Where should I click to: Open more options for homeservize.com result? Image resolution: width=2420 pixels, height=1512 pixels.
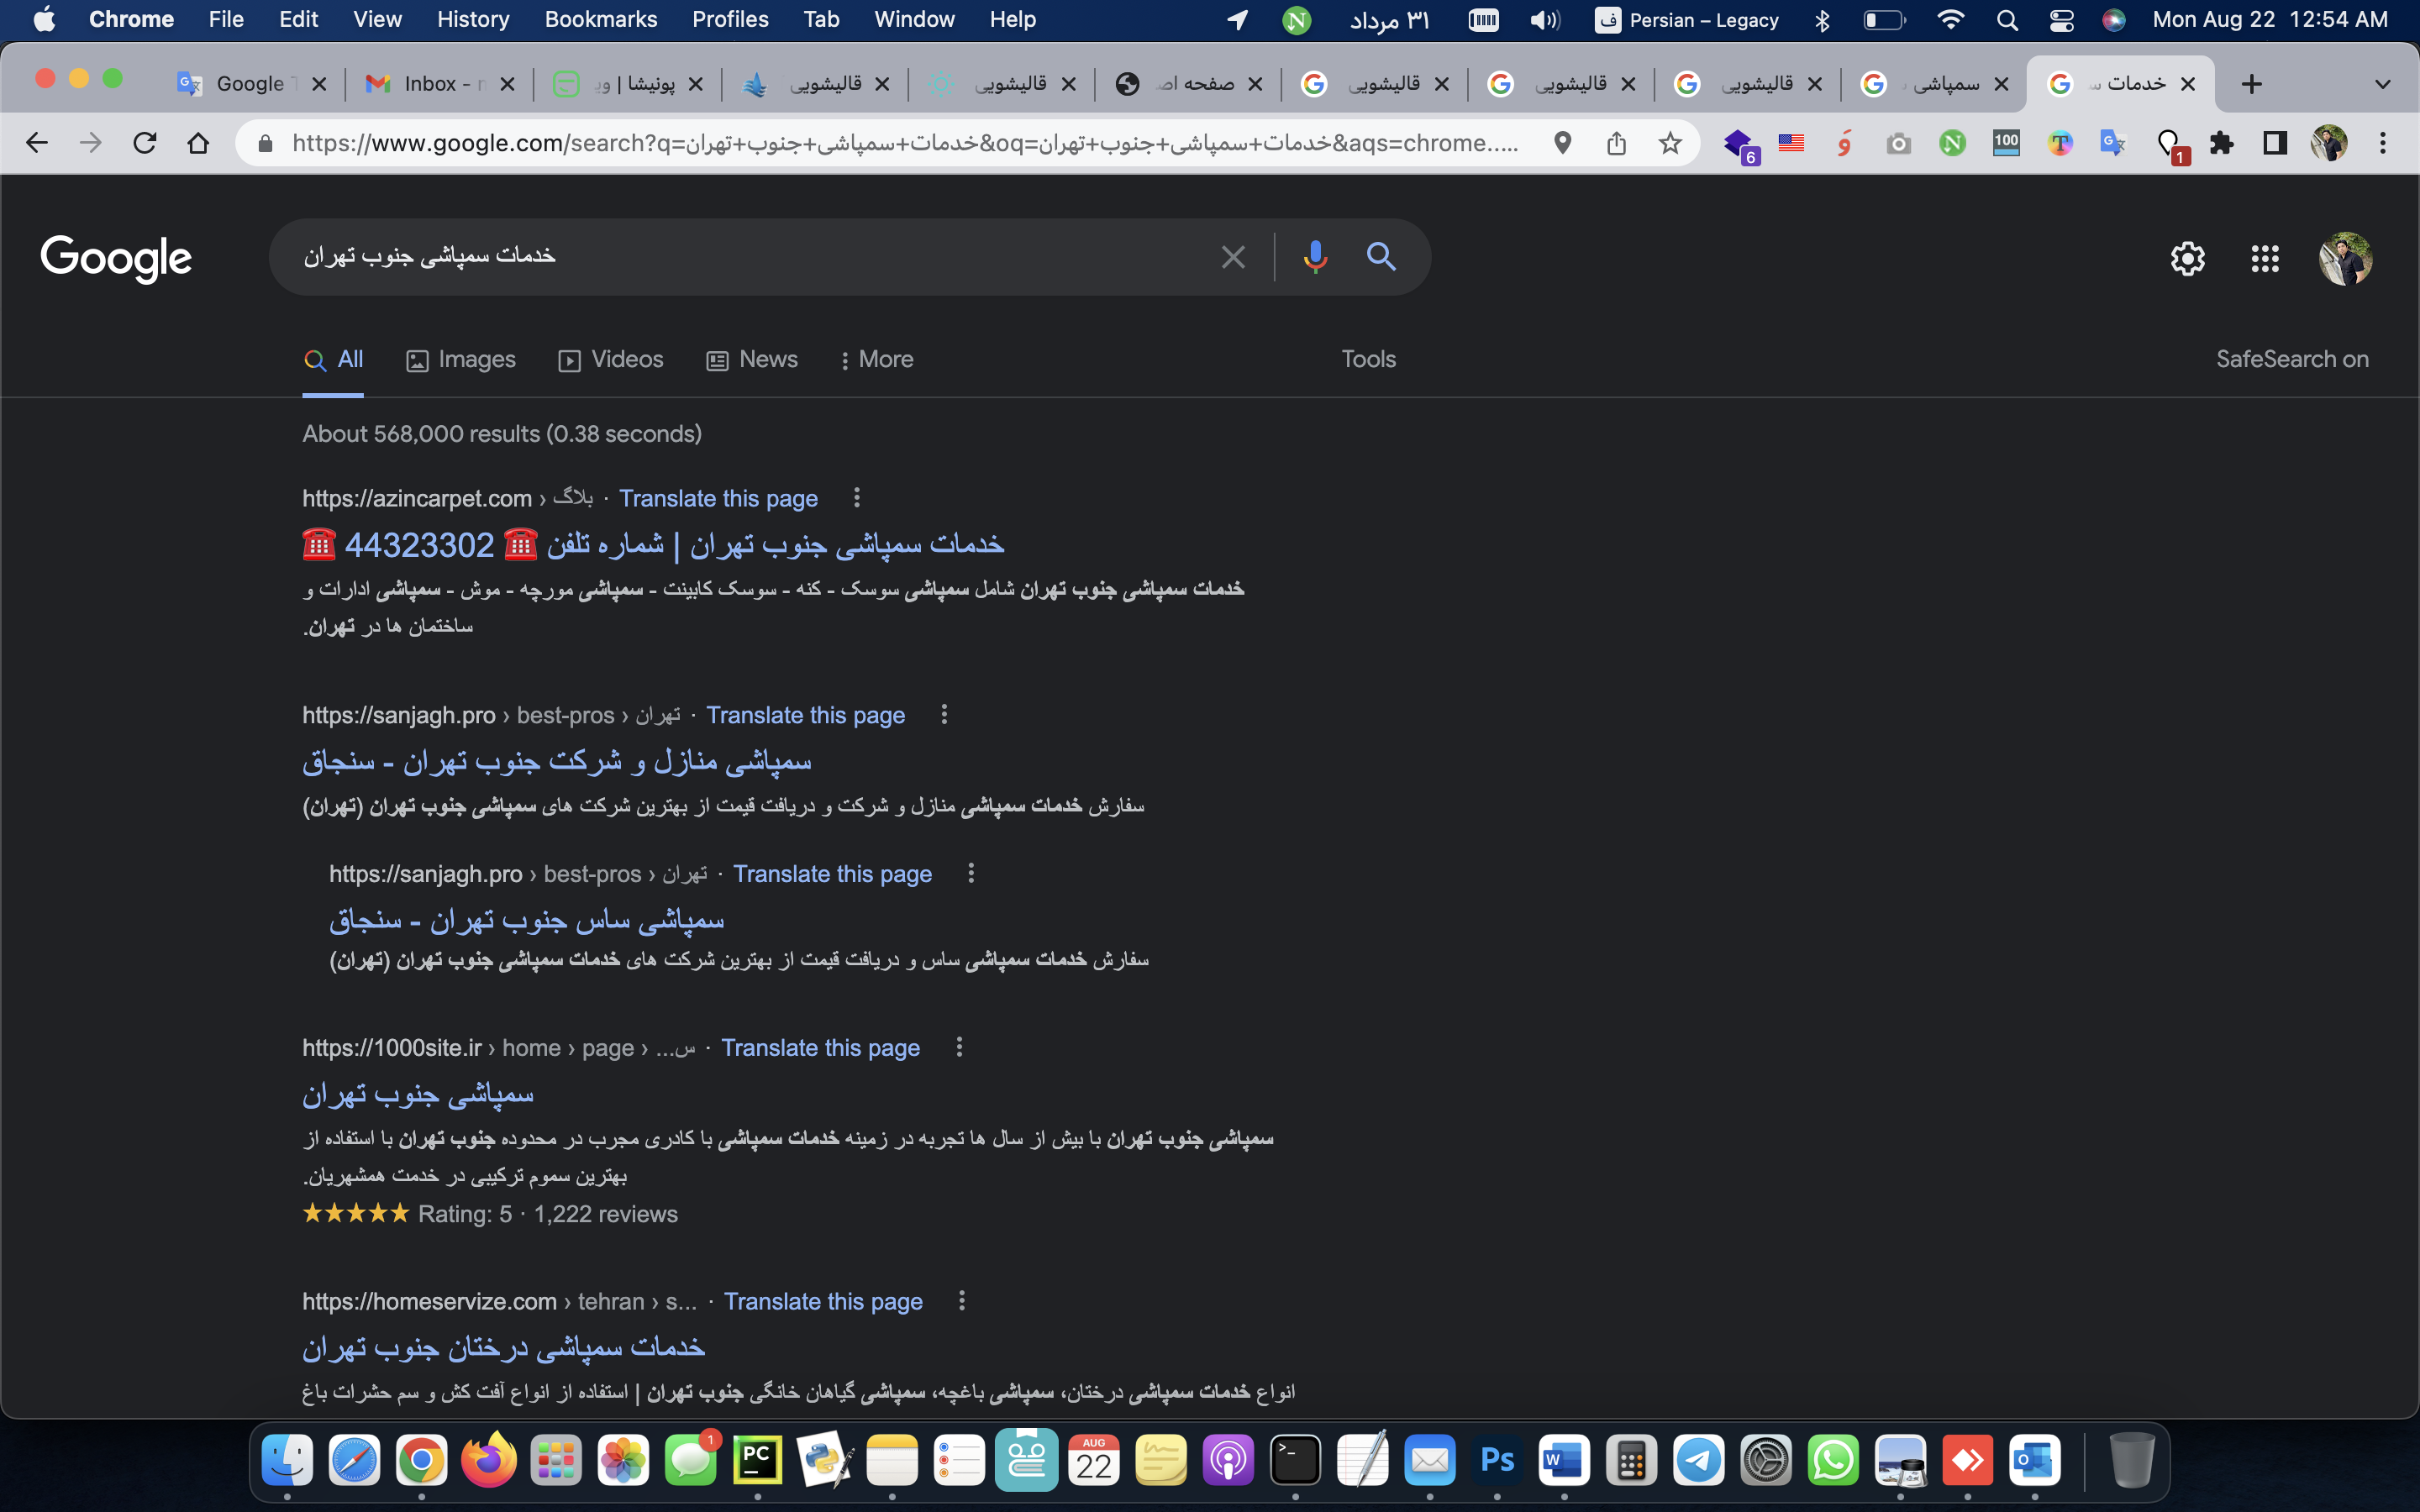coord(961,1300)
